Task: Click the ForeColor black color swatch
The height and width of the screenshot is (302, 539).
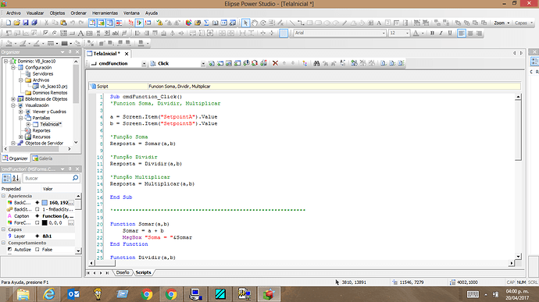Action: point(45,222)
